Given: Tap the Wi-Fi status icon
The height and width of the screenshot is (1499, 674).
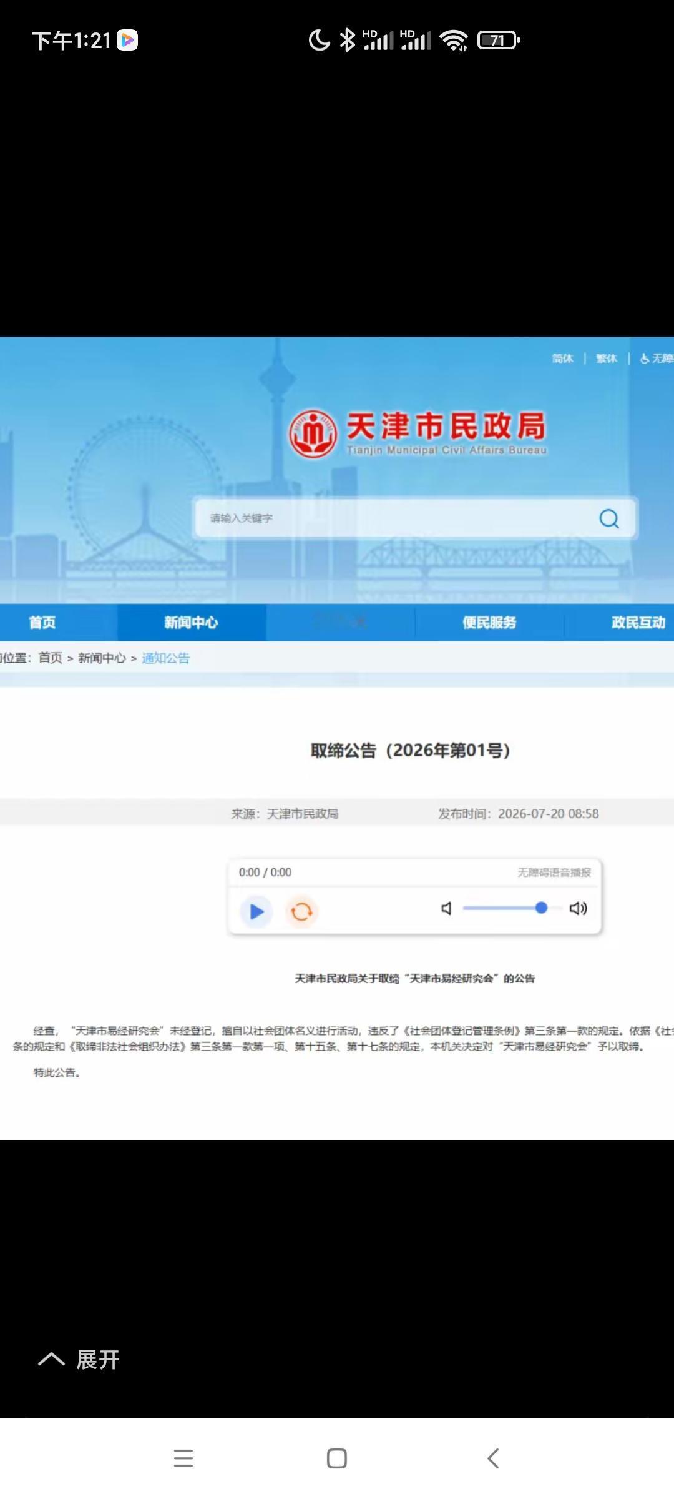Looking at the screenshot, I should pyautogui.click(x=454, y=41).
